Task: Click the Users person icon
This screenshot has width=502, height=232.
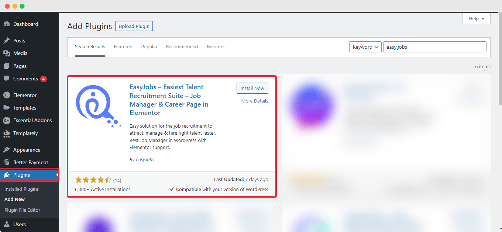Action: 7,224
